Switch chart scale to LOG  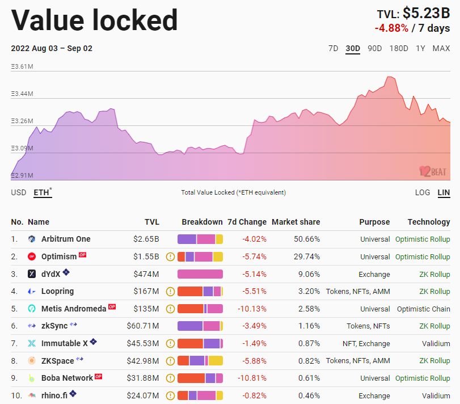(423, 192)
